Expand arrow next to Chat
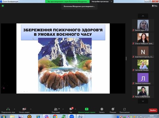This screenshot has width=159, height=118. (75, 109)
